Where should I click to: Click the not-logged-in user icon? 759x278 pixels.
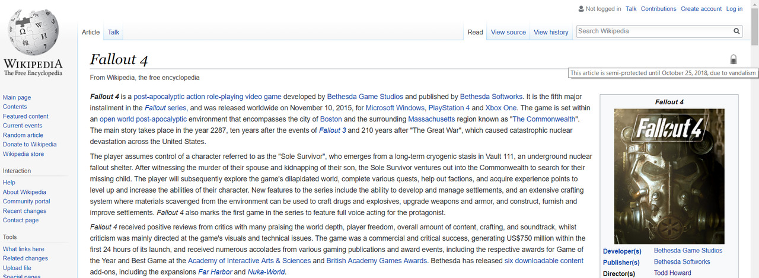[x=581, y=9]
